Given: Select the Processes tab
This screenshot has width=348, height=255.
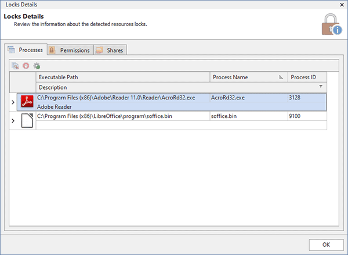Looking at the screenshot, I should pyautogui.click(x=25, y=50).
